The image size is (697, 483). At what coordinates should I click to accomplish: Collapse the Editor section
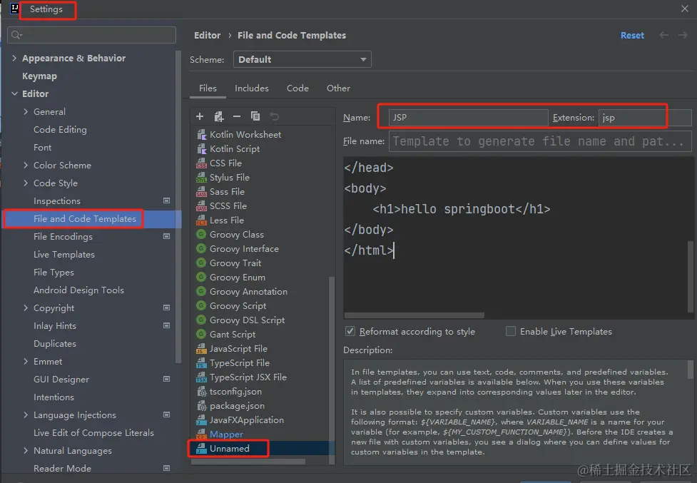click(x=14, y=93)
